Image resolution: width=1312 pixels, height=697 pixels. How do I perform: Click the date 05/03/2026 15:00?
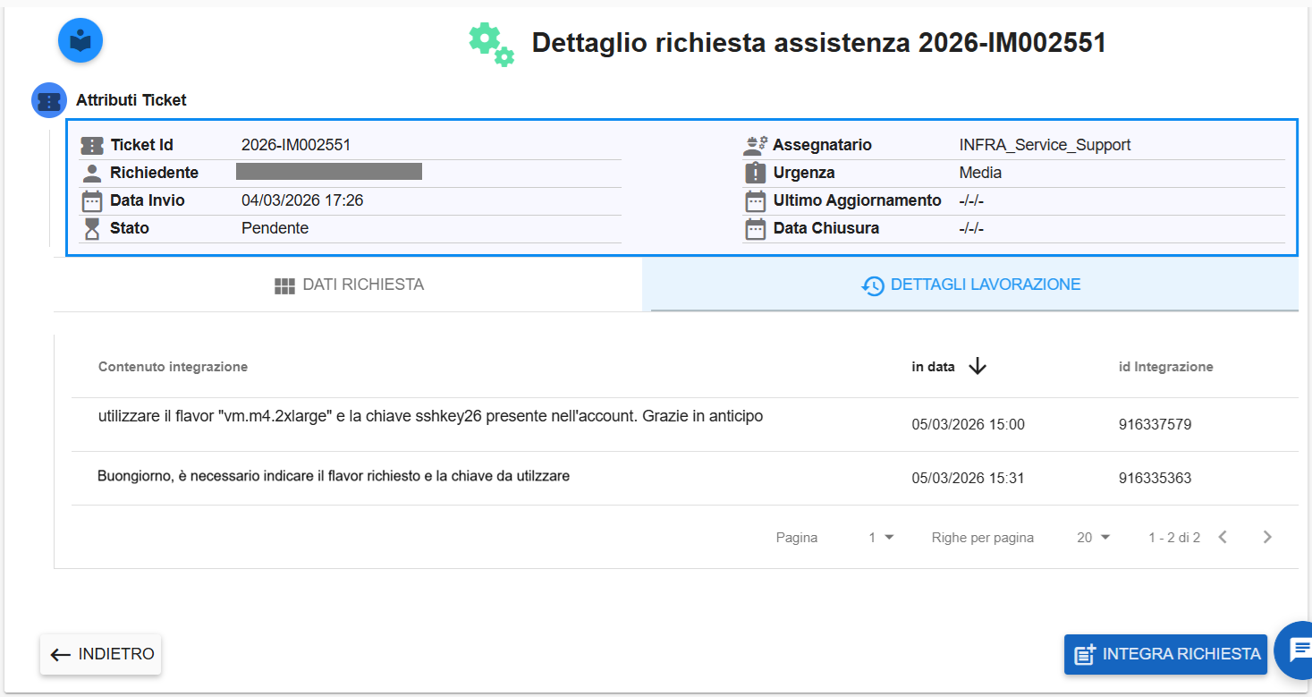[x=969, y=424]
